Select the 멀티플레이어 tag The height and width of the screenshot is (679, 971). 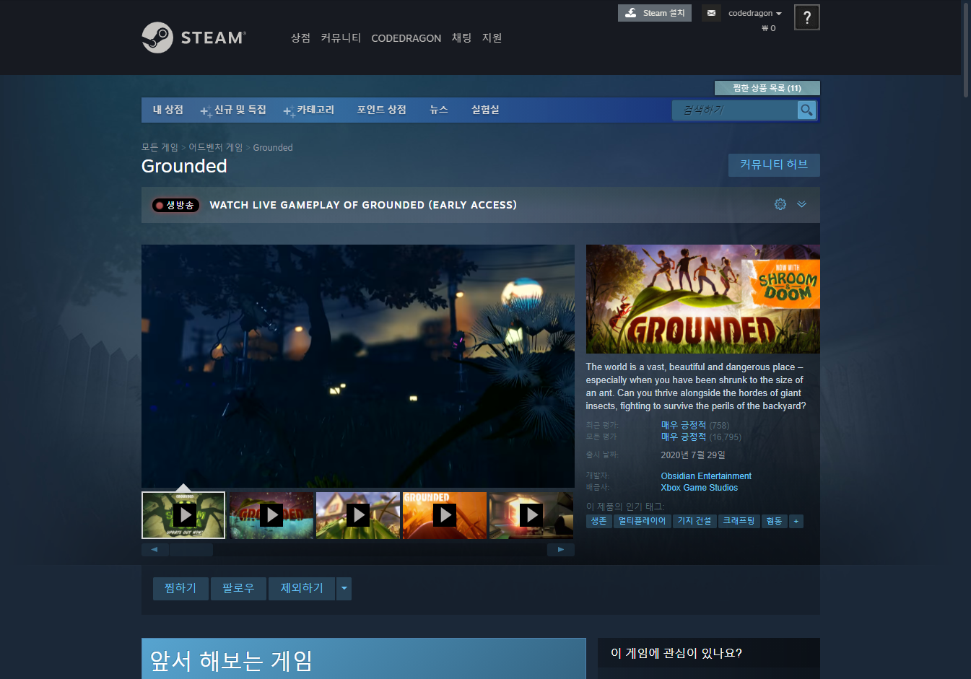pyautogui.click(x=642, y=521)
